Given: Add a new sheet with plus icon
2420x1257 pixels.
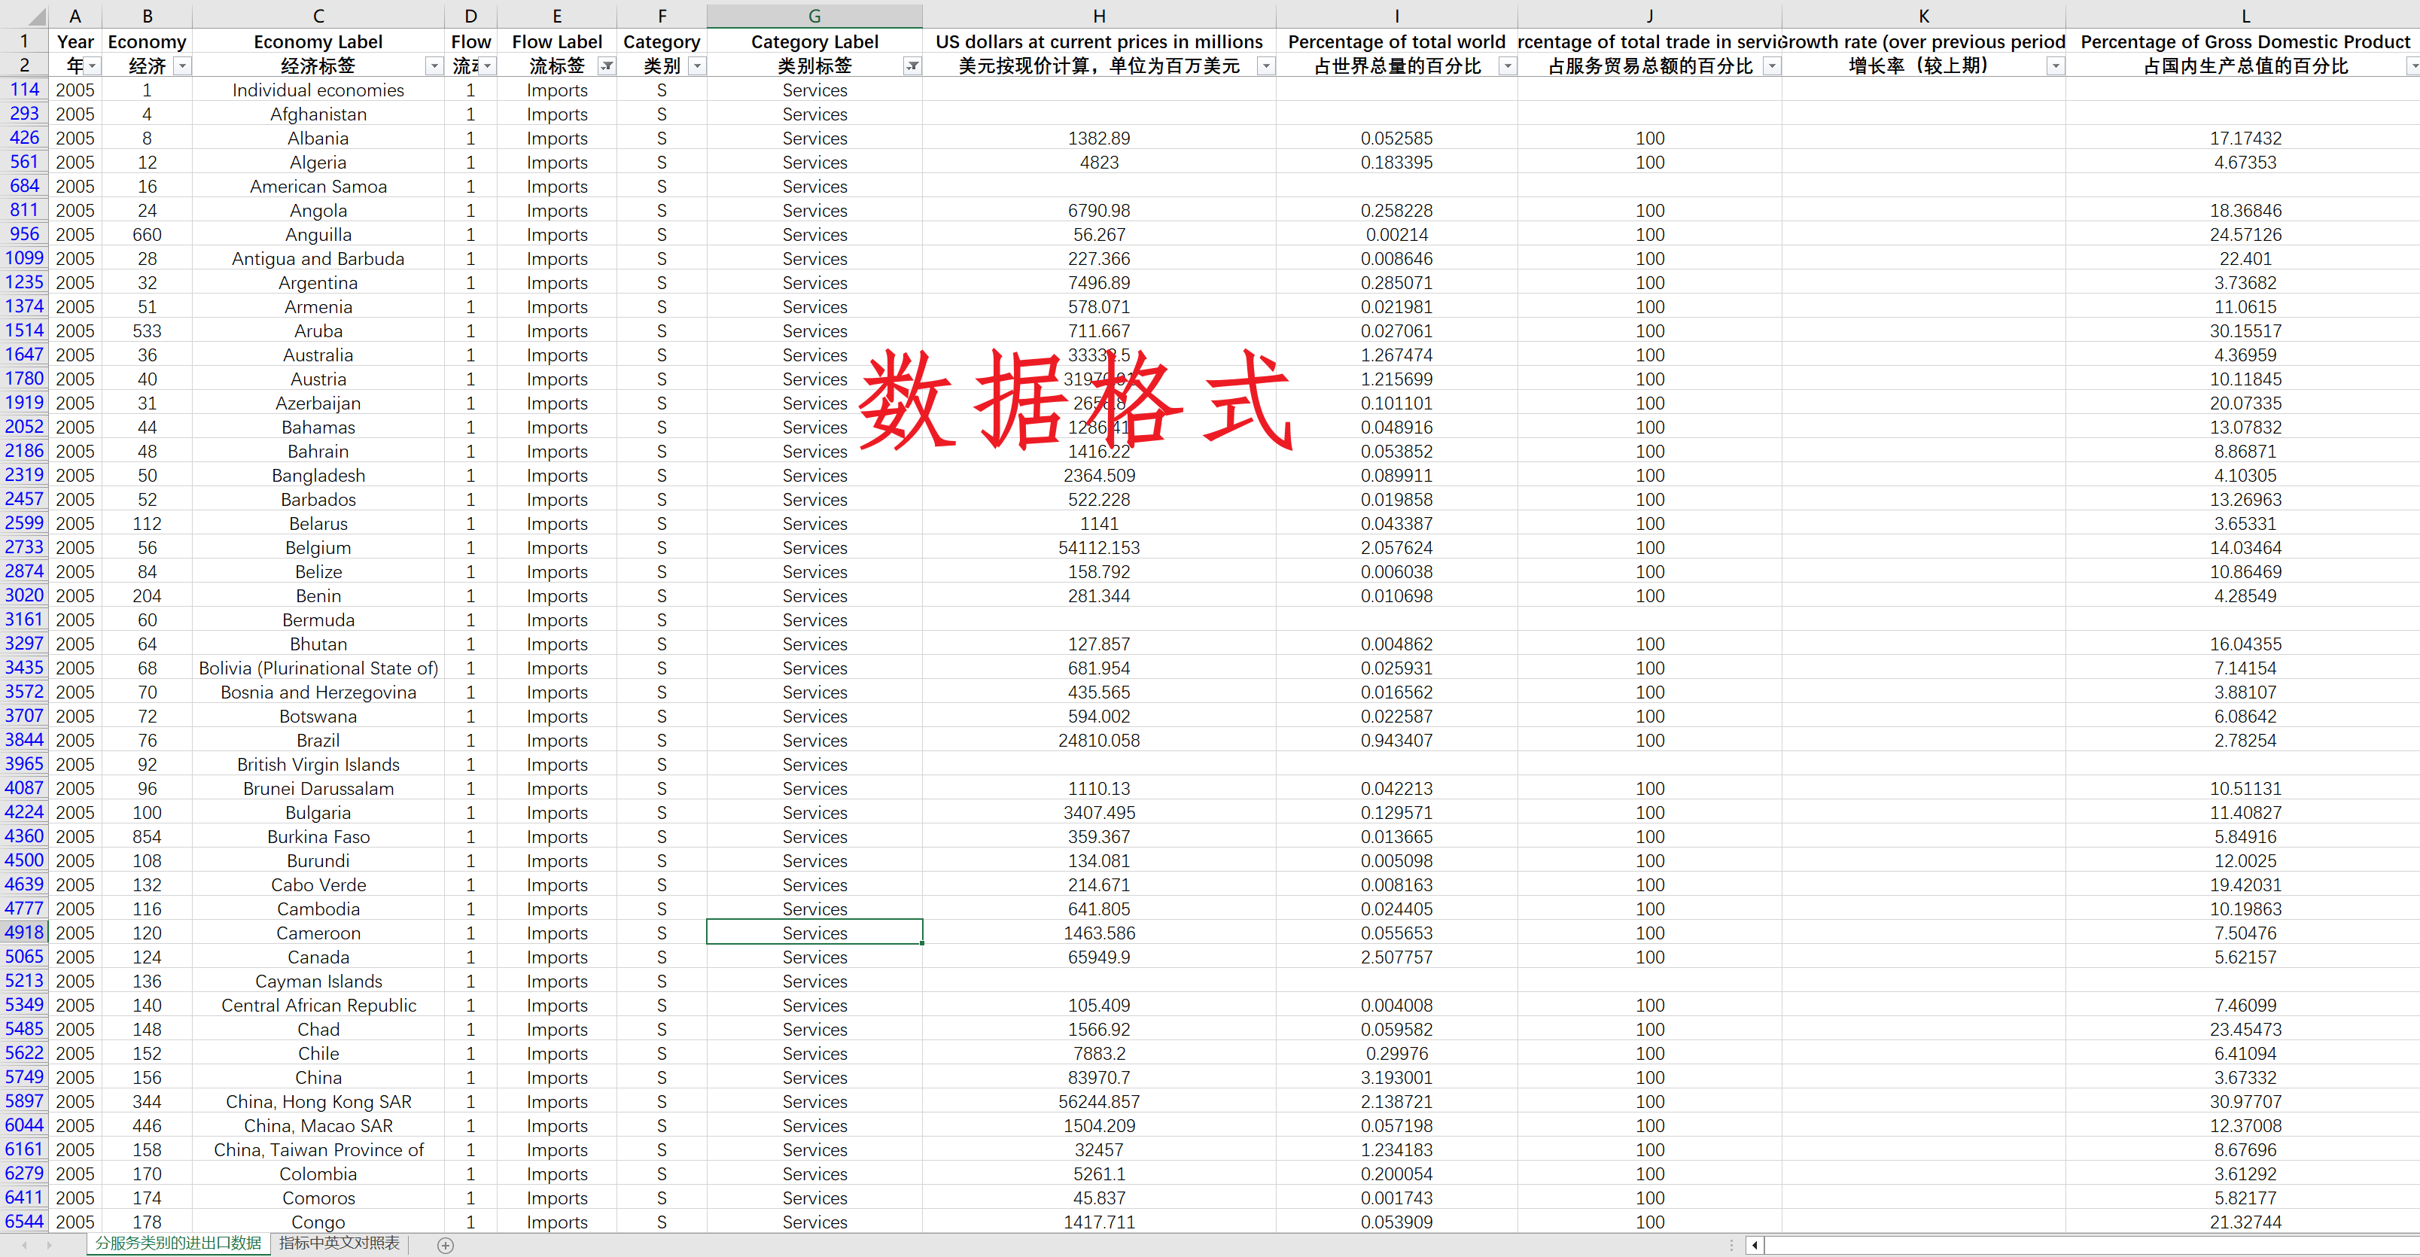Looking at the screenshot, I should (x=446, y=1245).
